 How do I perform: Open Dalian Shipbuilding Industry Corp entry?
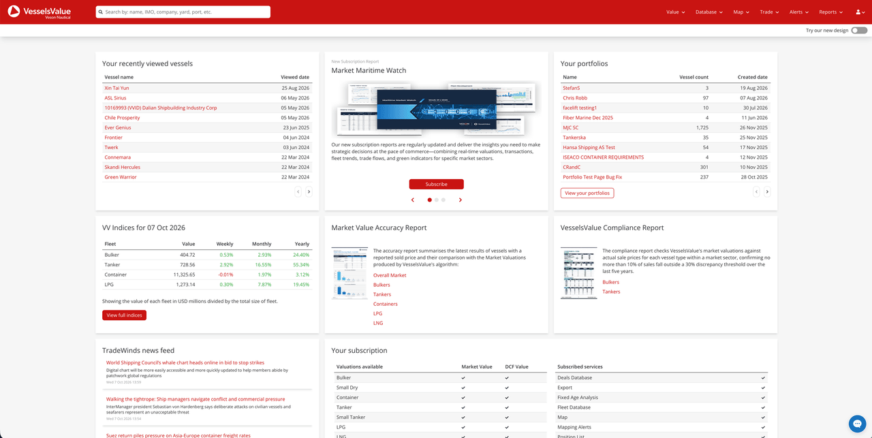point(161,108)
